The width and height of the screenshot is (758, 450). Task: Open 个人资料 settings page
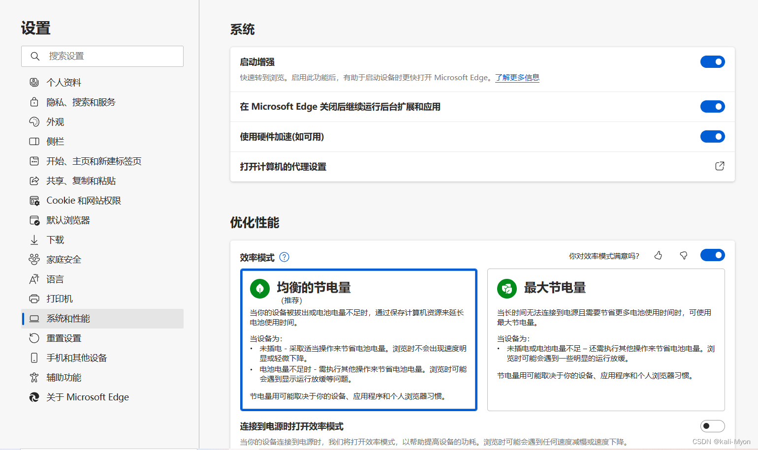[x=103, y=82]
